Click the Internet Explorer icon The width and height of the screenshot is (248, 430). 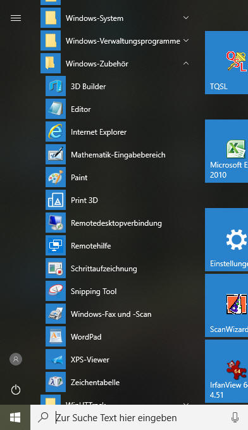(x=56, y=132)
